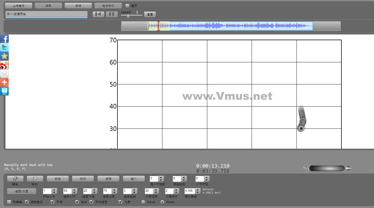This screenshot has width=374, height=208.
Task: Switch to the 频谱 spectrum view
Action: pos(78,6)
